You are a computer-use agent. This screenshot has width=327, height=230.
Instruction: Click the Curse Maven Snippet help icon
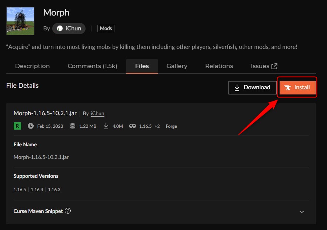(x=68, y=211)
